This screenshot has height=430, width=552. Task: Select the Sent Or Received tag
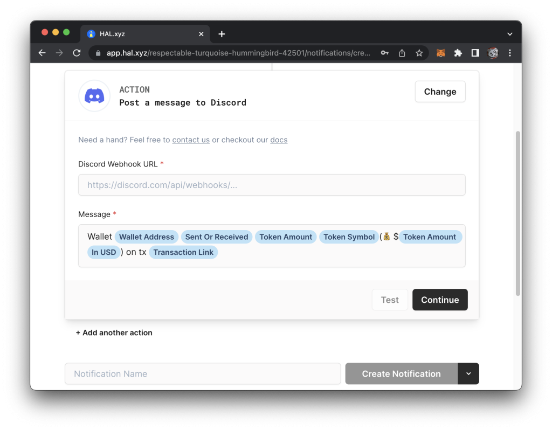pos(217,237)
